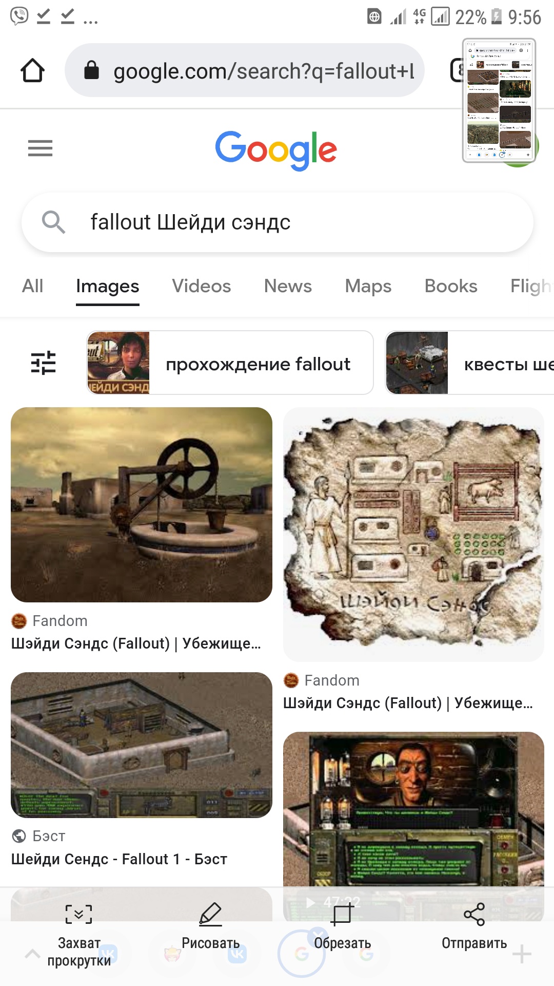
Task: Tap the site lock icon in address bar
Action: pyautogui.click(x=91, y=70)
